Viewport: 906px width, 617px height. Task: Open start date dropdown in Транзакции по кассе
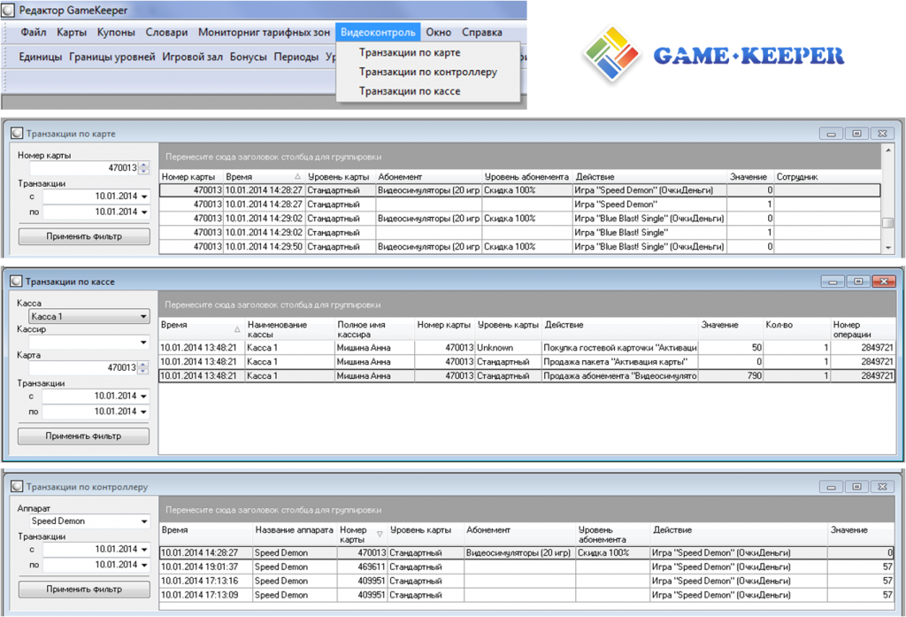tap(144, 396)
